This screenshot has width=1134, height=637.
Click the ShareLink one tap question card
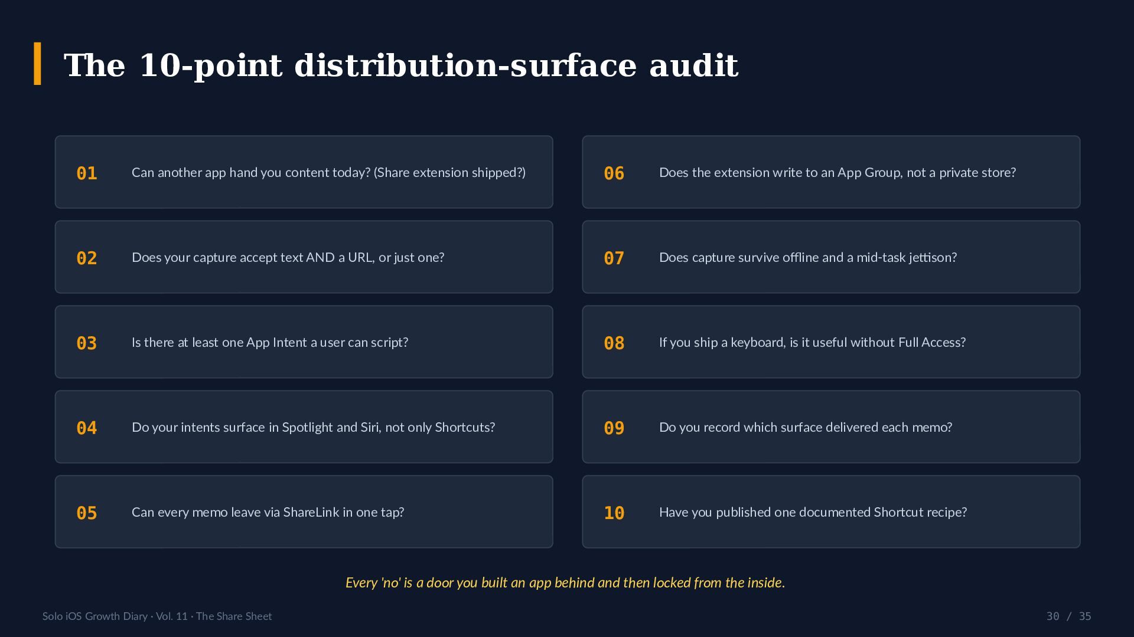click(x=304, y=511)
